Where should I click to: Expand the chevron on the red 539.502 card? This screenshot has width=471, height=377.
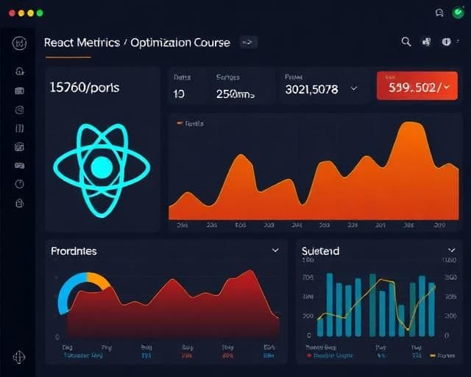pyautogui.click(x=447, y=87)
